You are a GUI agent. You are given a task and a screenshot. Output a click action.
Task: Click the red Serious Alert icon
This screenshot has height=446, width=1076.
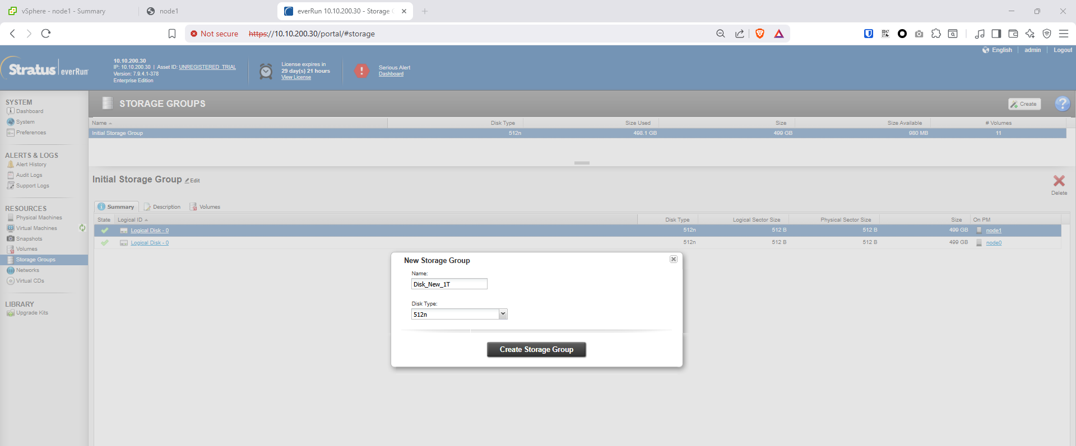(x=361, y=71)
